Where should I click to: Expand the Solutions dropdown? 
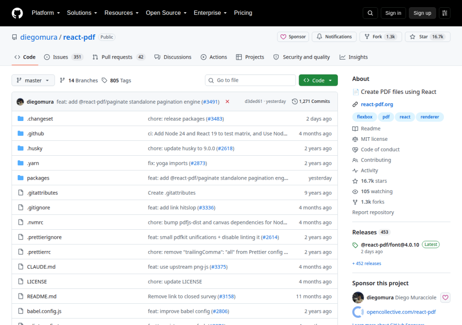click(x=82, y=13)
